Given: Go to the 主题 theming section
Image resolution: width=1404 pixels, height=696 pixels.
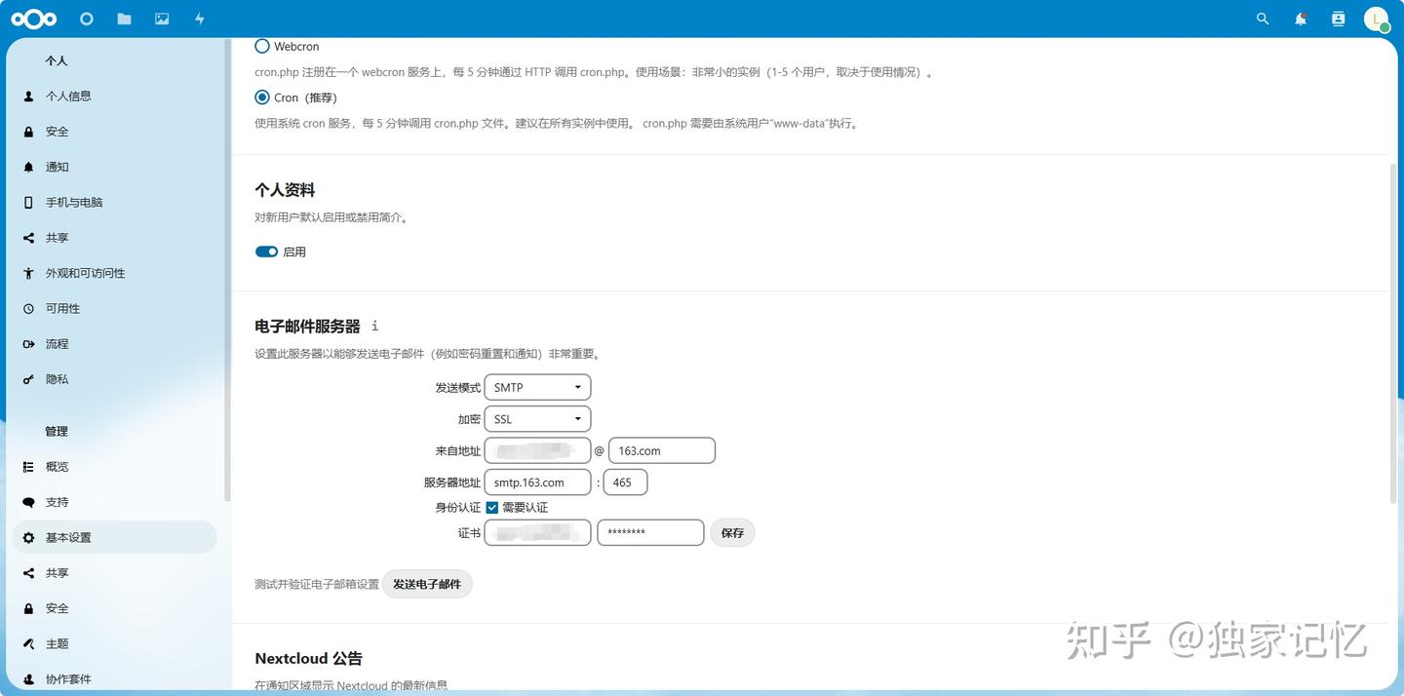Looking at the screenshot, I should (56, 643).
